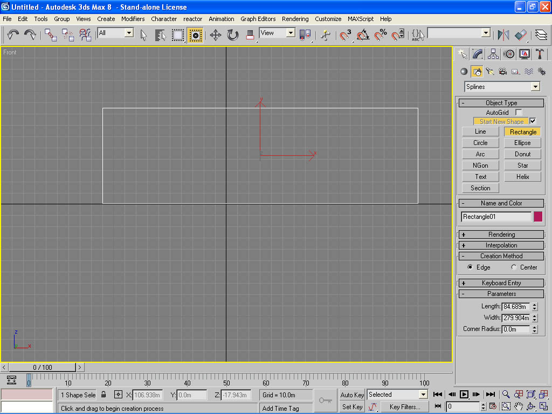Activate the Select and Scale tool
This screenshot has width=552, height=414.
[250, 35]
